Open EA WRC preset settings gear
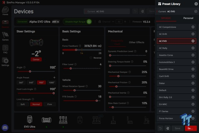 click(193, 104)
